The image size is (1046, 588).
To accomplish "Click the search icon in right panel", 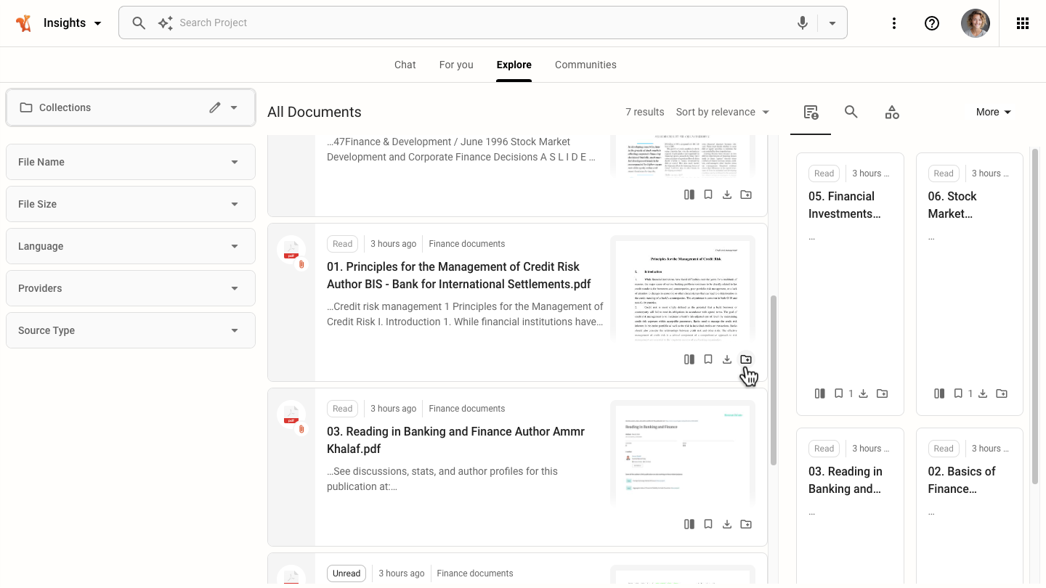I will pyautogui.click(x=851, y=112).
